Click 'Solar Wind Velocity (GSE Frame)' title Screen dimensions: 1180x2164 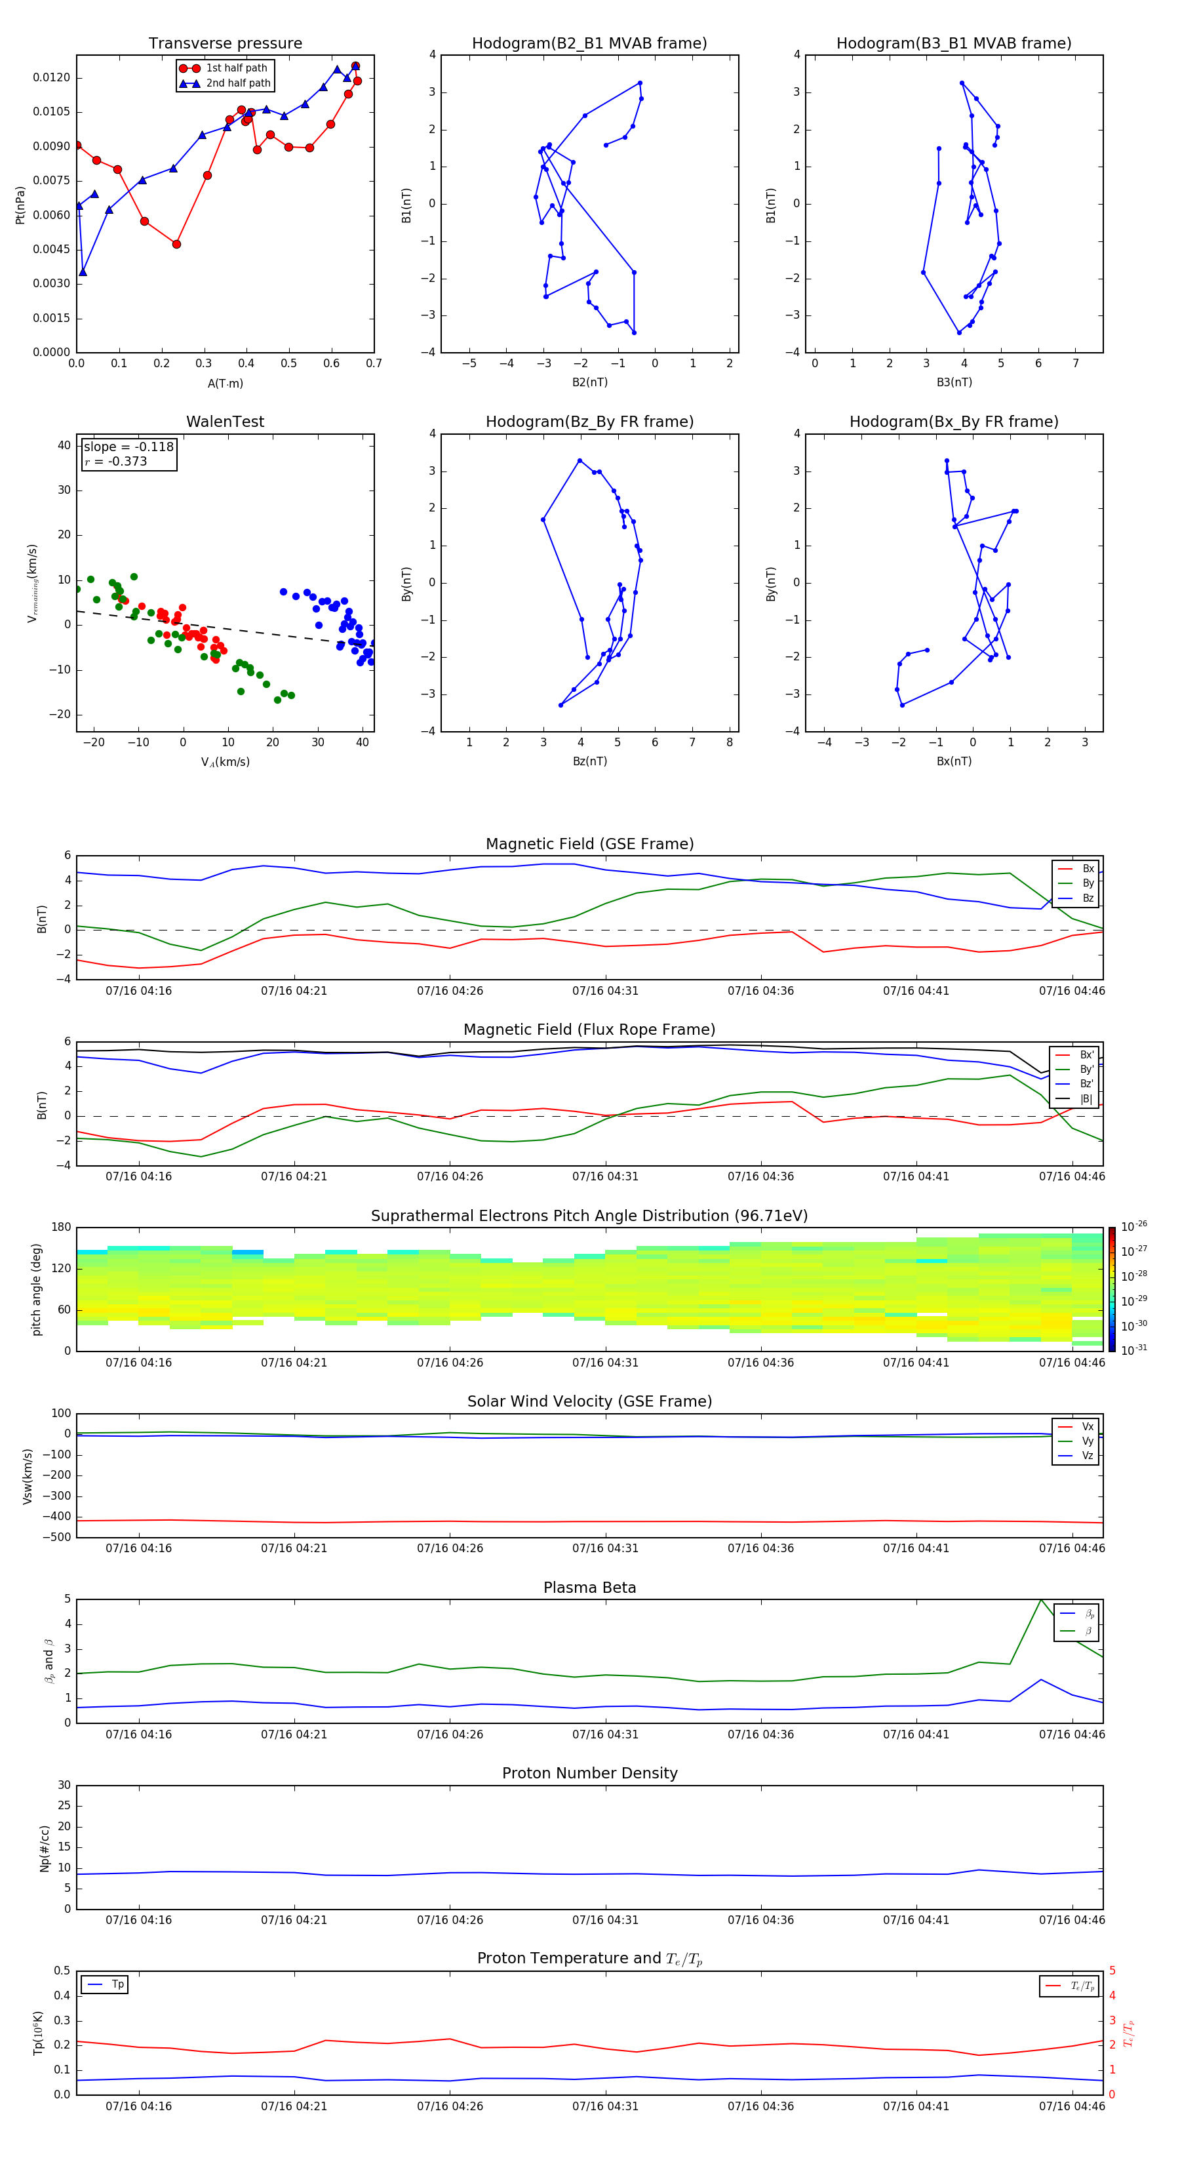(589, 1401)
